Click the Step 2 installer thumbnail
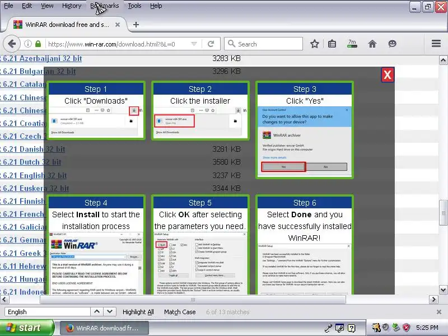The width and height of the screenshot is (448, 336). coord(200,110)
